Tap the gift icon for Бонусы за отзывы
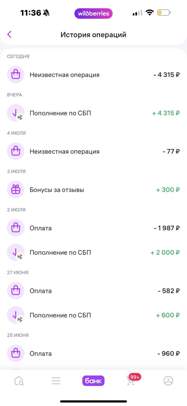The image size is (187, 406). (x=16, y=190)
